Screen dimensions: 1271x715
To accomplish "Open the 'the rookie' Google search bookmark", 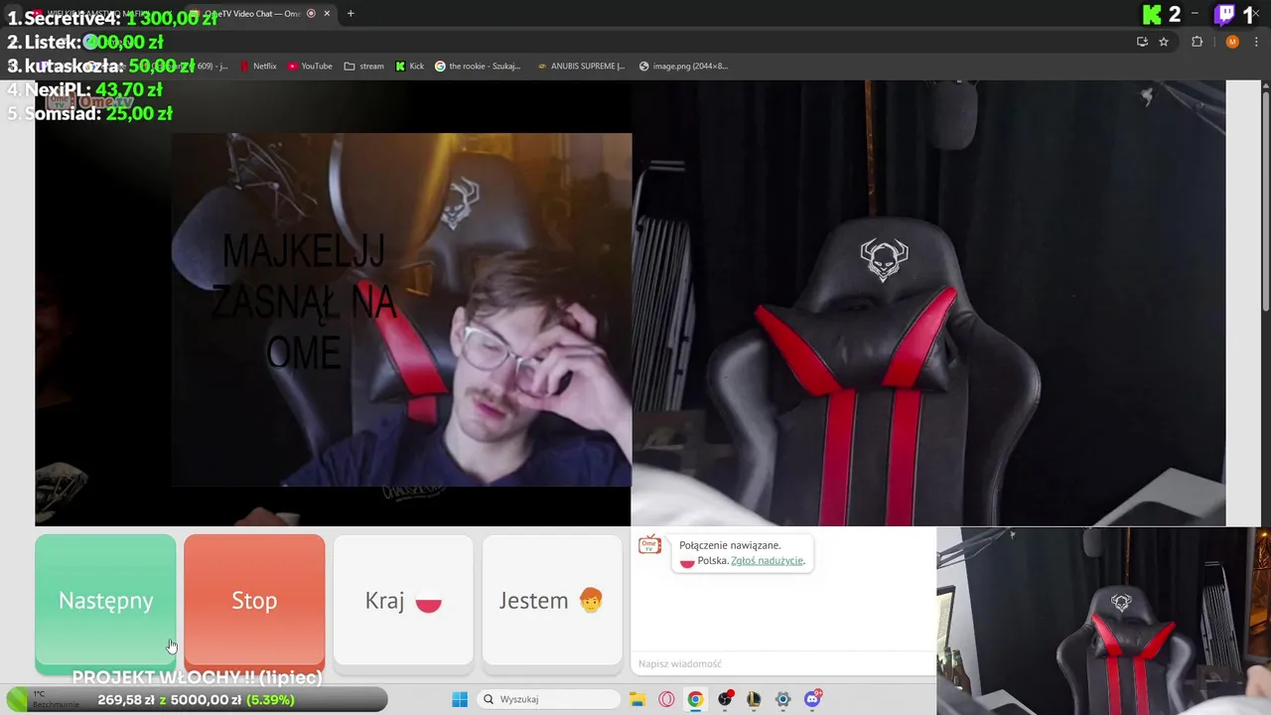I will [478, 67].
